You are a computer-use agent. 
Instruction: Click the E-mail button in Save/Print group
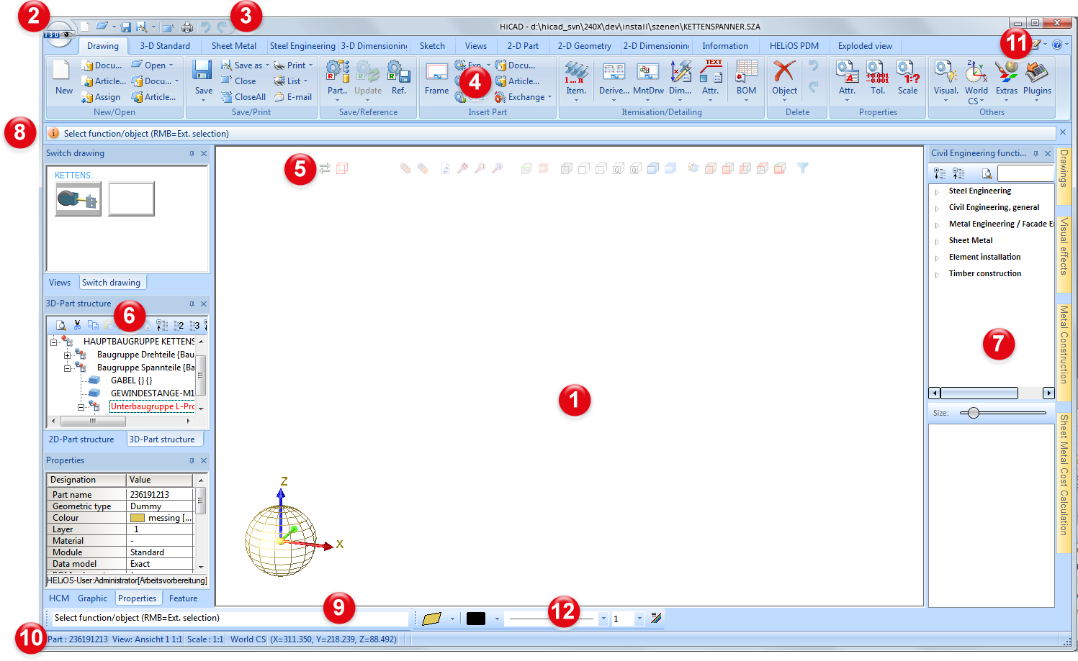(x=293, y=97)
